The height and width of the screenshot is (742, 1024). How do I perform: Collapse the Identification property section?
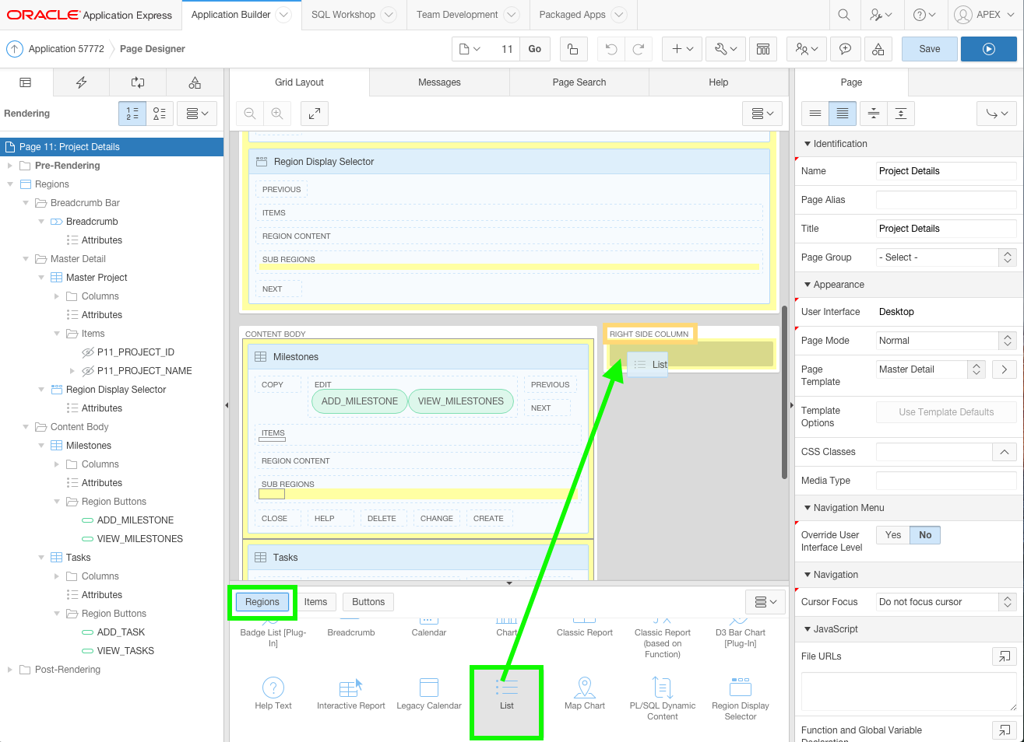(808, 144)
